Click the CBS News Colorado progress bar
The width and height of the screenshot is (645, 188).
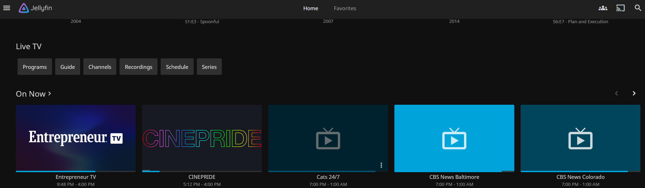tap(580, 171)
